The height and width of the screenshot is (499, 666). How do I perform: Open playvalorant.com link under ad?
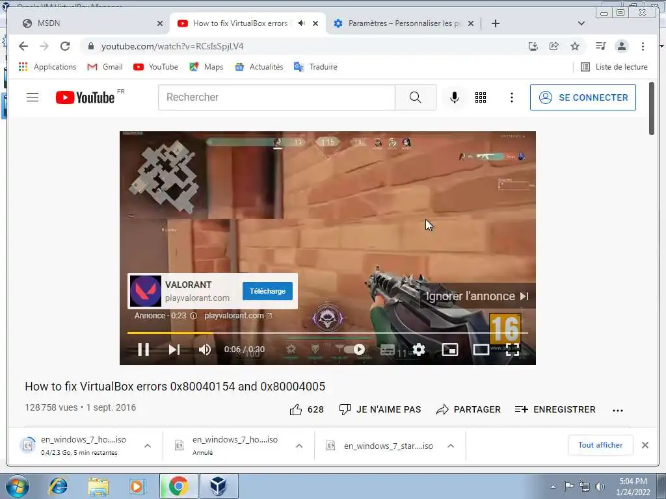click(x=238, y=316)
